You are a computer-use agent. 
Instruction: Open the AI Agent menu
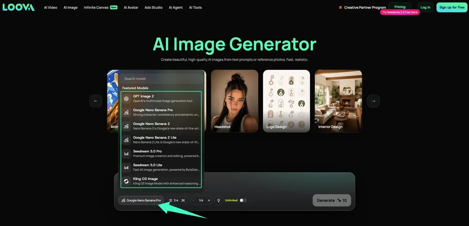click(x=176, y=7)
